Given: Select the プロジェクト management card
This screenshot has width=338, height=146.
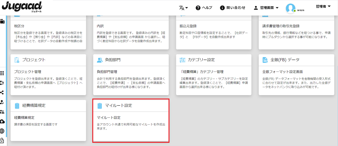Looking at the screenshot, I should pos(48,74).
